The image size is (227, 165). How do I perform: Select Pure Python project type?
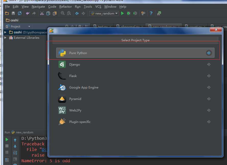click(x=135, y=53)
